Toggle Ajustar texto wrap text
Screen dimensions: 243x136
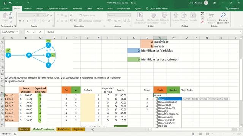point(87,15)
